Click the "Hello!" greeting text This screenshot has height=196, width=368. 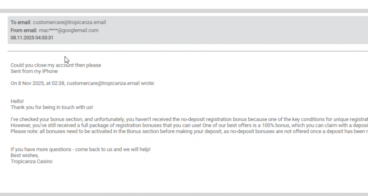(17, 102)
